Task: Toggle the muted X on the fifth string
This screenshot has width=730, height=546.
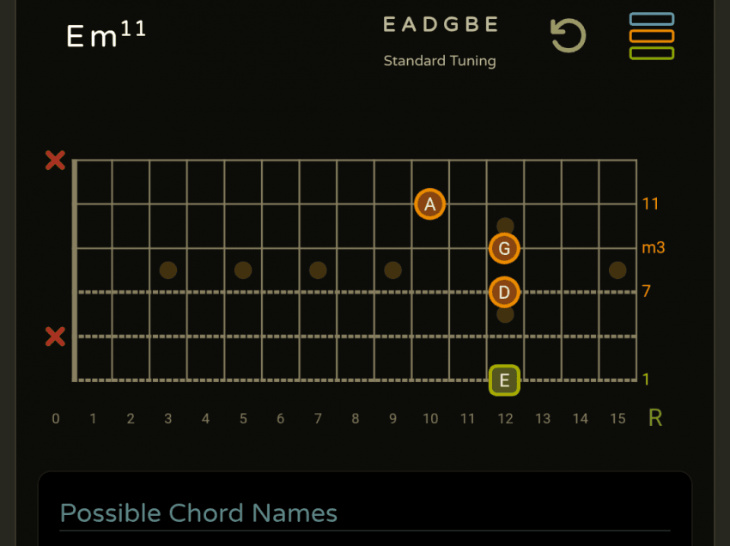Action: [55, 337]
